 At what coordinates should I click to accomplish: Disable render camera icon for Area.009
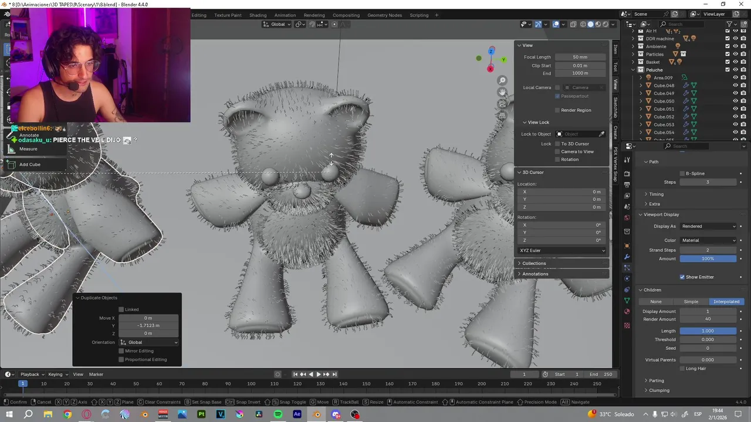(x=743, y=77)
